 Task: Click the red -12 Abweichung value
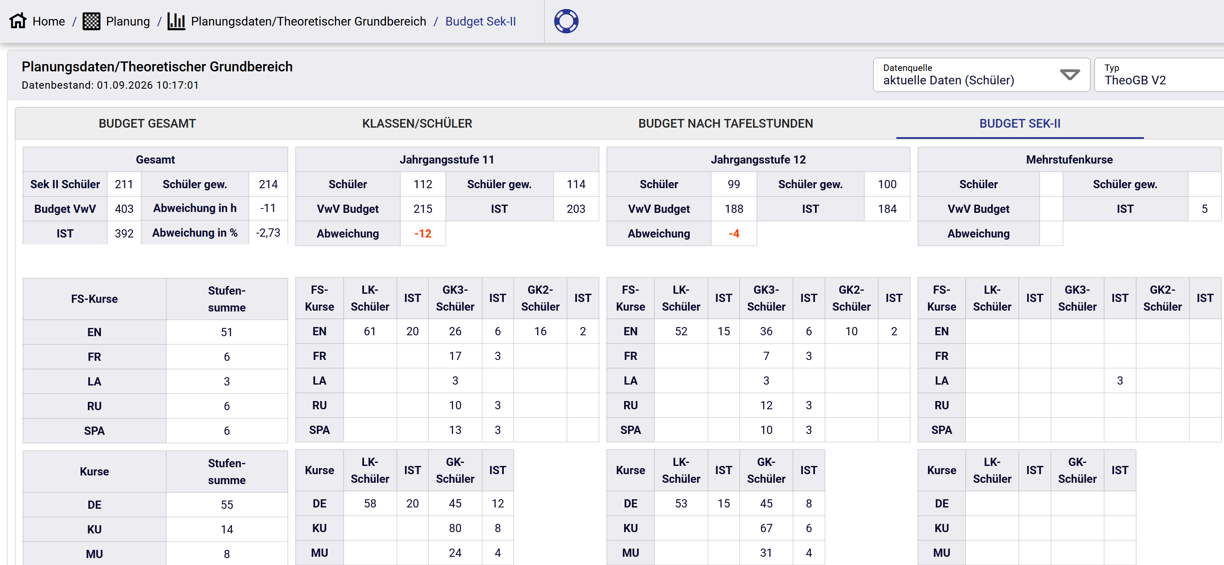point(422,234)
